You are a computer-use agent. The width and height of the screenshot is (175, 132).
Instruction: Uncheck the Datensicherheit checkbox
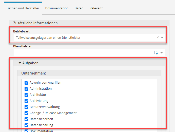tap(26, 119)
